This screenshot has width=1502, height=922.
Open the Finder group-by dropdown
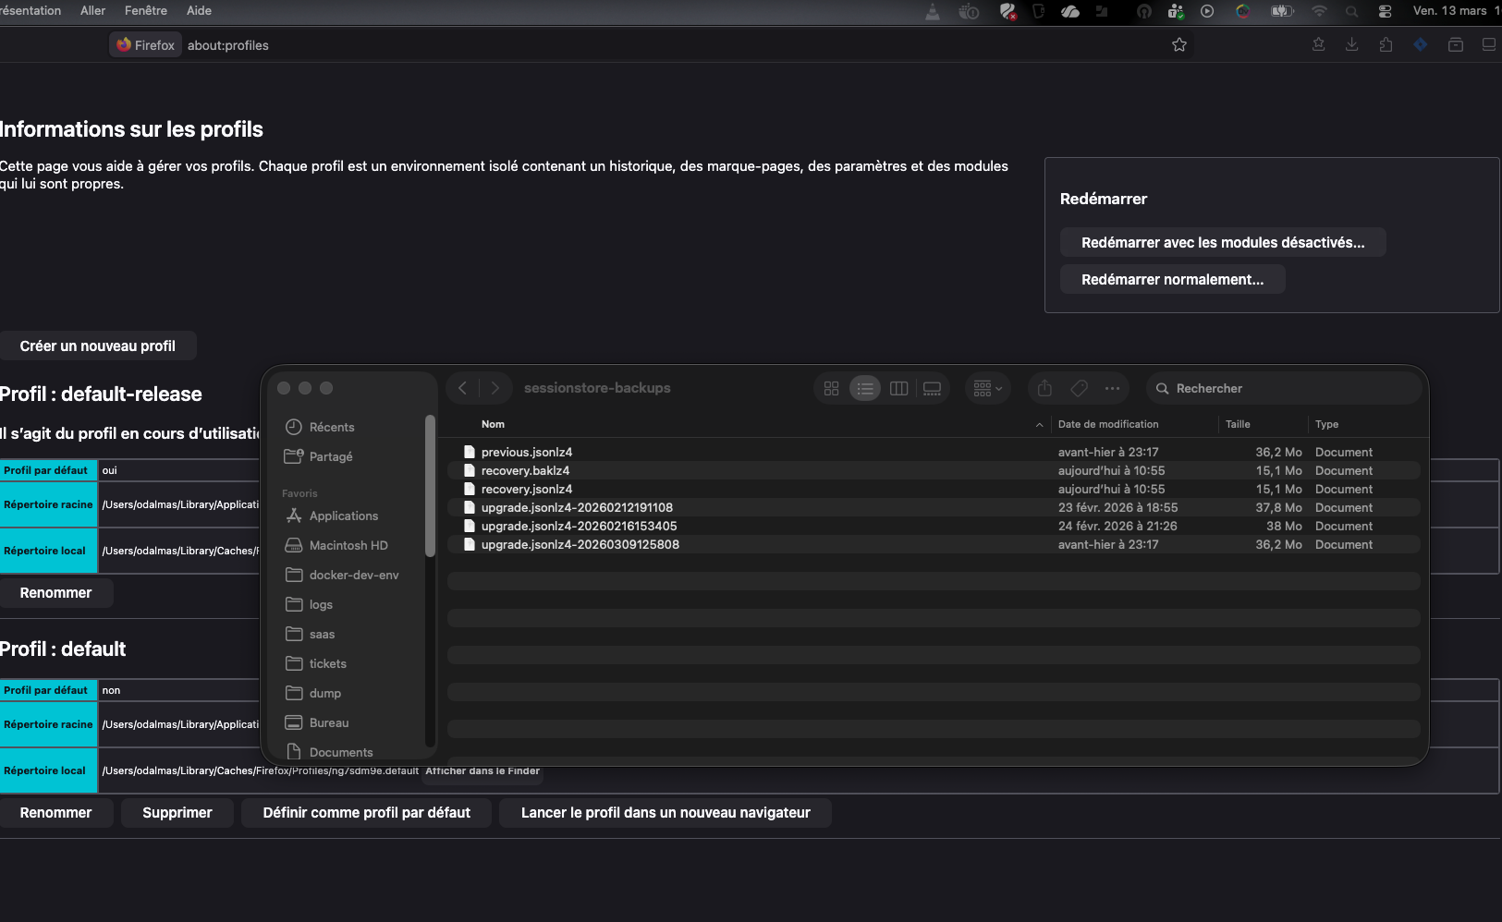(x=987, y=388)
